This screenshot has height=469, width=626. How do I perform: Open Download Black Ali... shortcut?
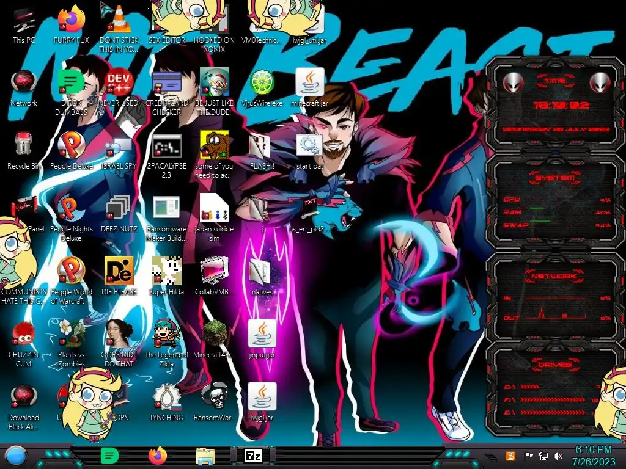click(24, 407)
